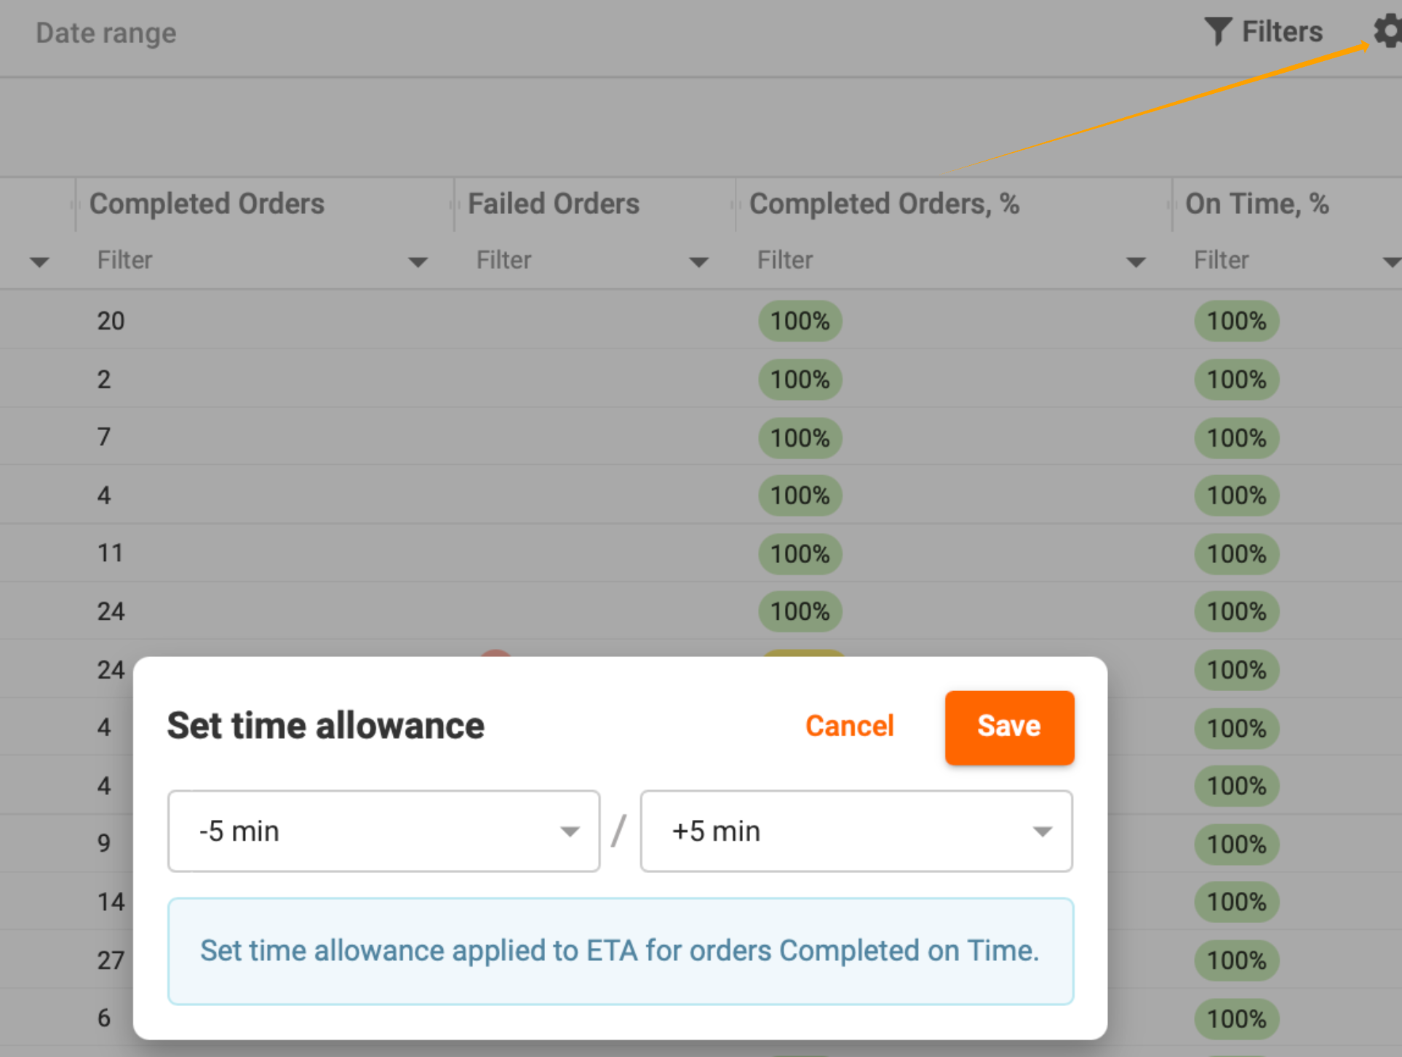Open the Date range selector

click(x=106, y=33)
